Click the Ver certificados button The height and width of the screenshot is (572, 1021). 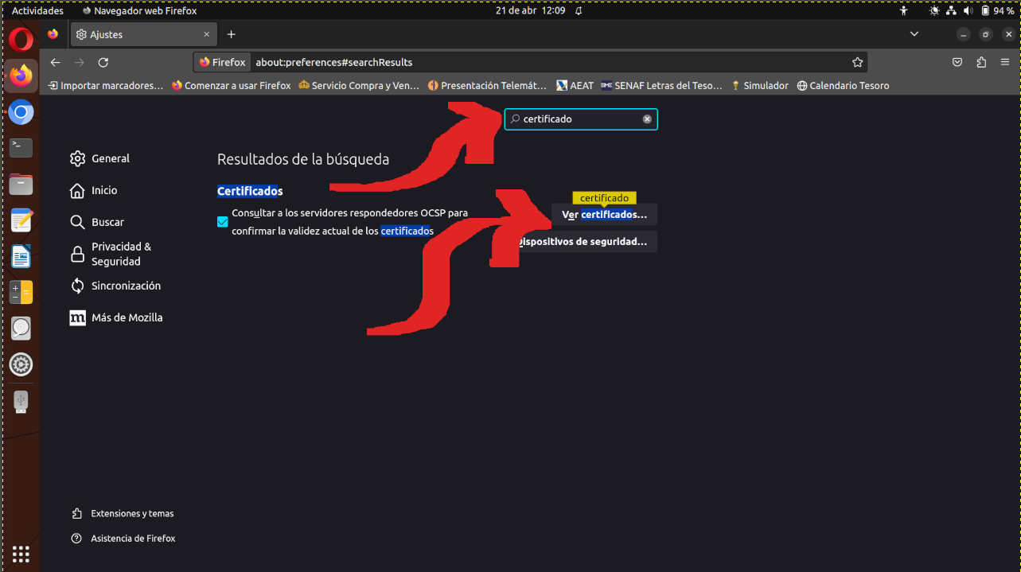tap(604, 215)
